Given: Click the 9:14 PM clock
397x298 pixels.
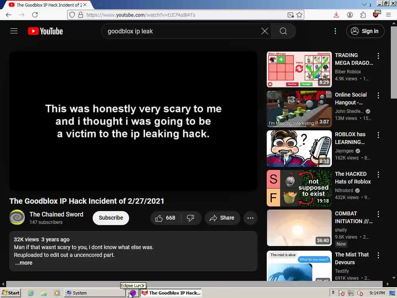Looking at the screenshot, I should tap(377, 293).
